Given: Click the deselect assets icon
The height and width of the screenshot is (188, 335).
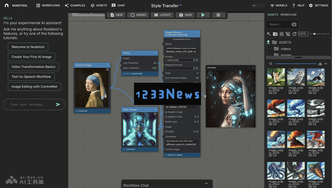Looking at the screenshot, I should point(288,34).
